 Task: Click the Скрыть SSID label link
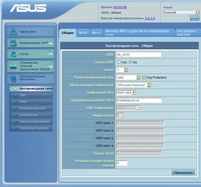click(x=104, y=62)
